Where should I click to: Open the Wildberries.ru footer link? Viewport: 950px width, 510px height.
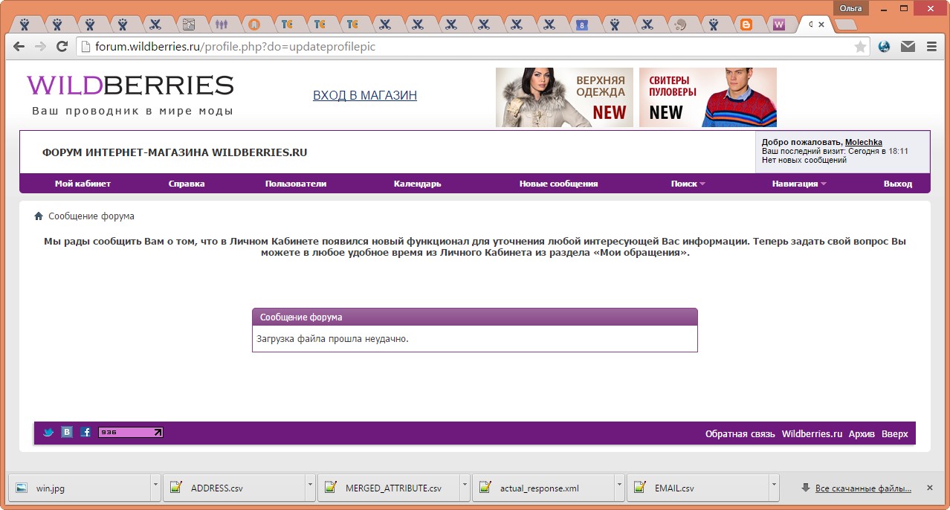point(812,434)
